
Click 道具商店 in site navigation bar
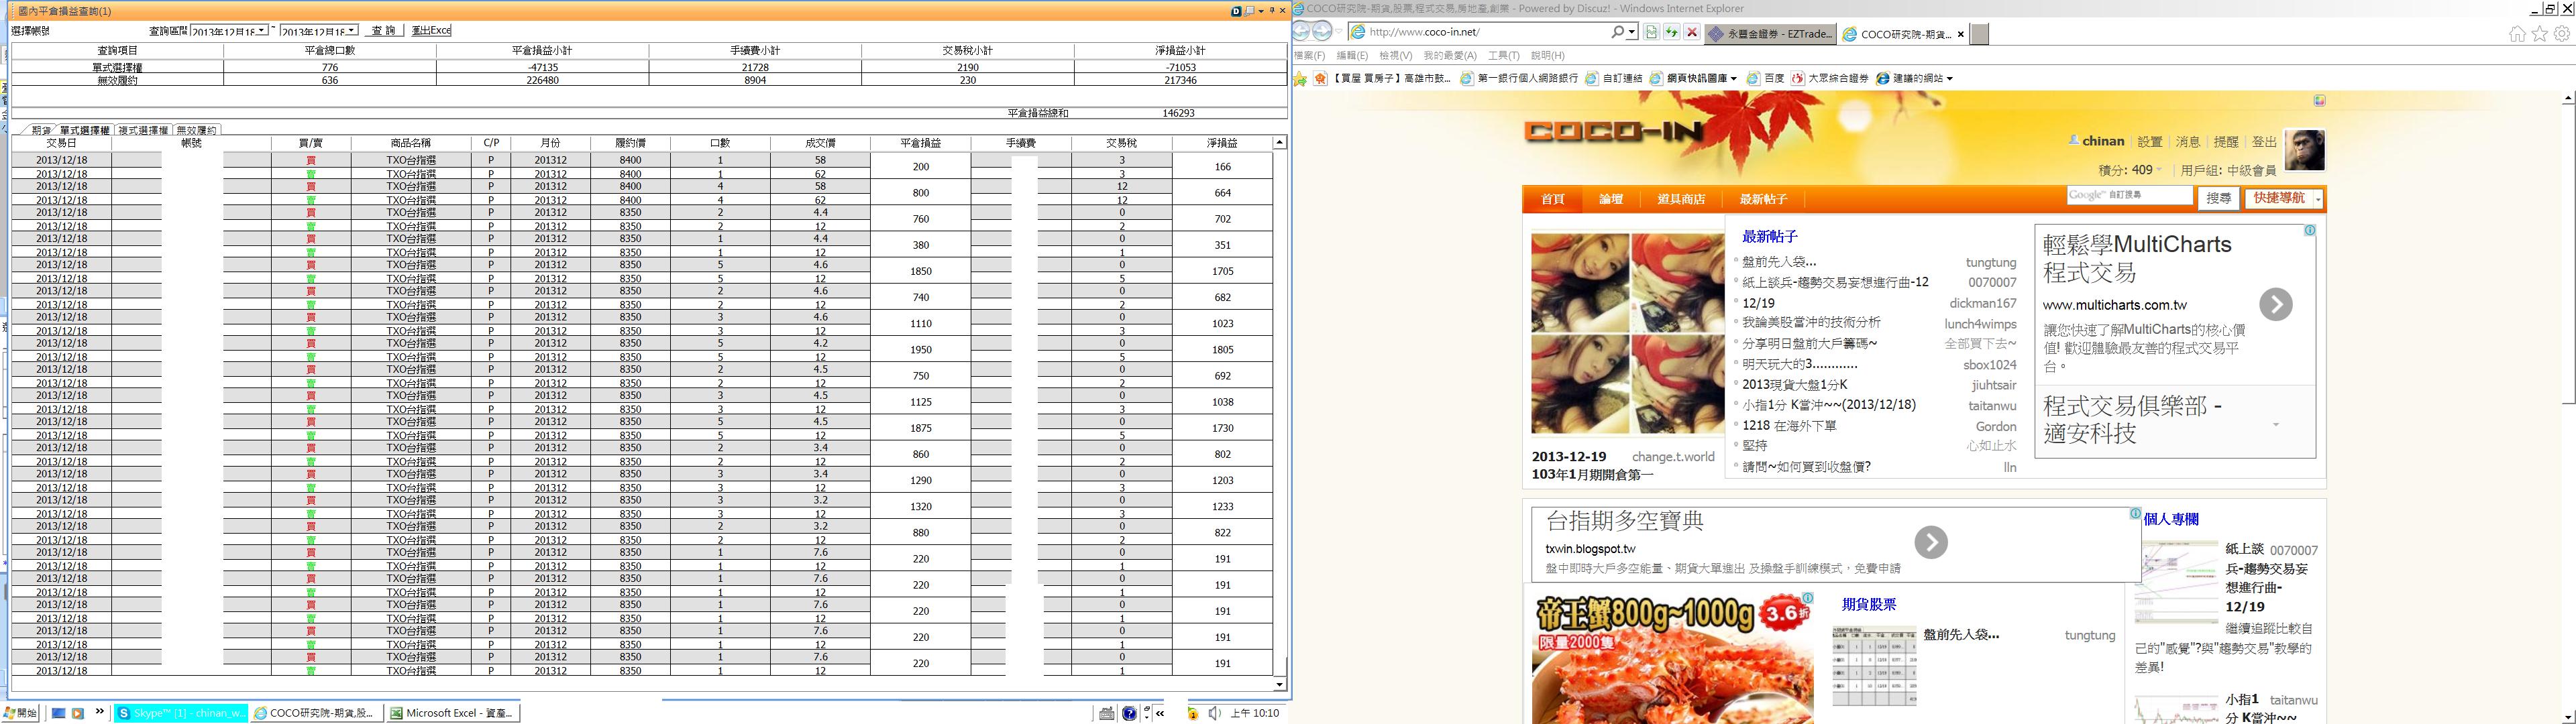click(1681, 199)
